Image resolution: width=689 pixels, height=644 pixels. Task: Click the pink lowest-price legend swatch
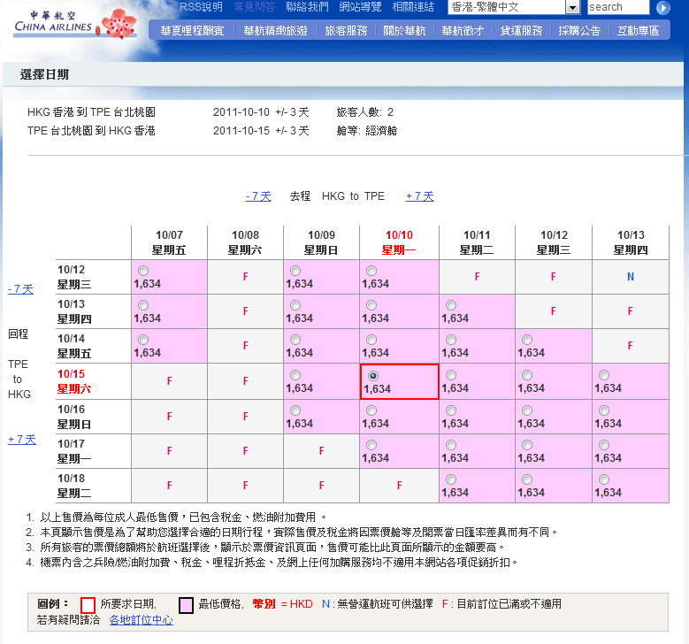[x=187, y=605]
